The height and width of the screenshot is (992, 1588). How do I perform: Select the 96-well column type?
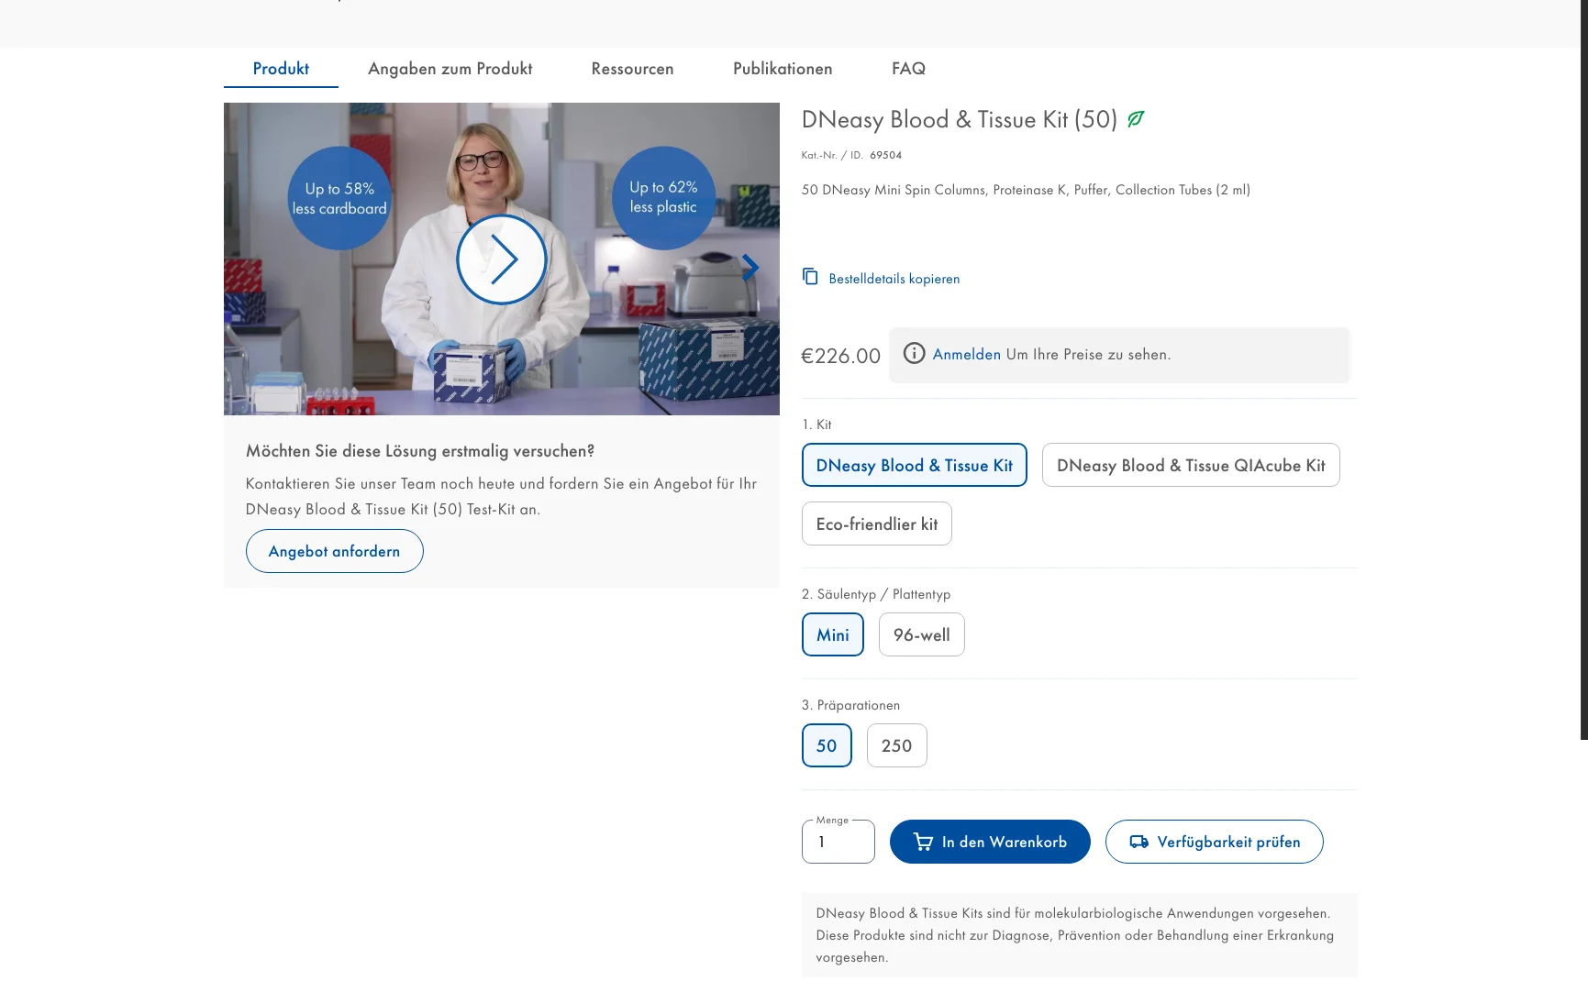pyautogui.click(x=922, y=634)
